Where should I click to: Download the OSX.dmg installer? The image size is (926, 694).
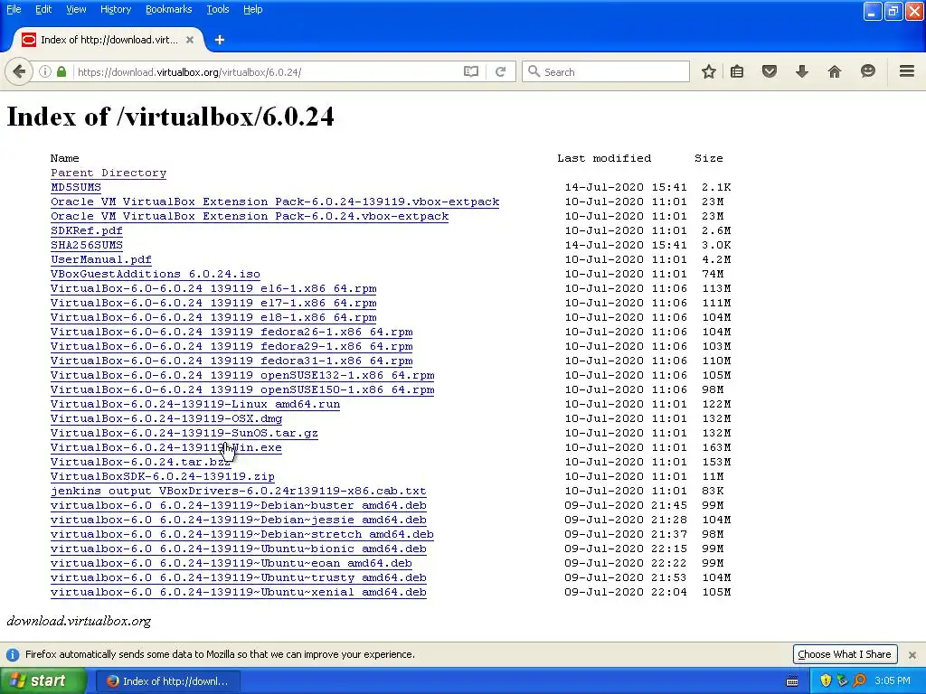pos(166,418)
